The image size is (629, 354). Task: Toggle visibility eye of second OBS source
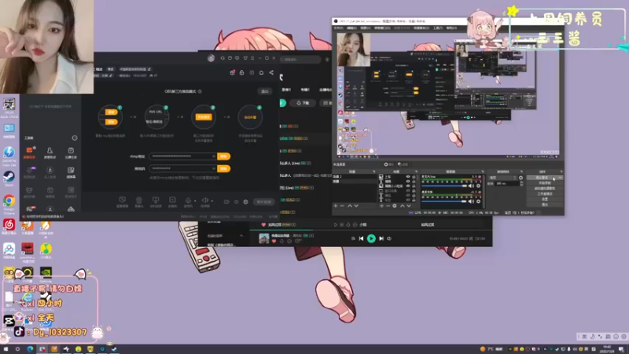click(x=408, y=182)
